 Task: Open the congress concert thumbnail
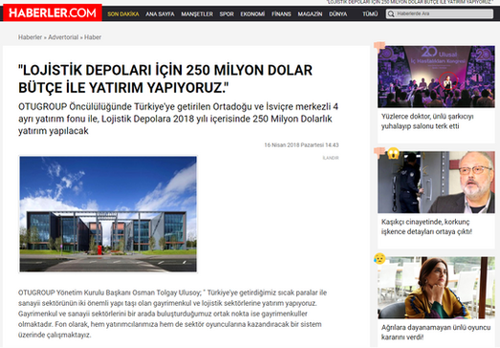pos(436,76)
